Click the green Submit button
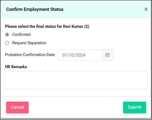The image size is (152, 120). coord(135,107)
